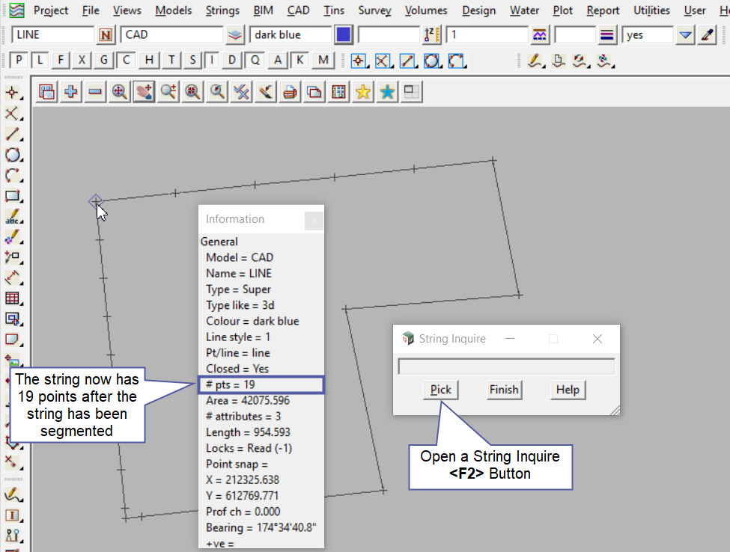Viewport: 730px width, 552px height.
Task: Click the dark blue colour swatch
Action: tap(344, 35)
